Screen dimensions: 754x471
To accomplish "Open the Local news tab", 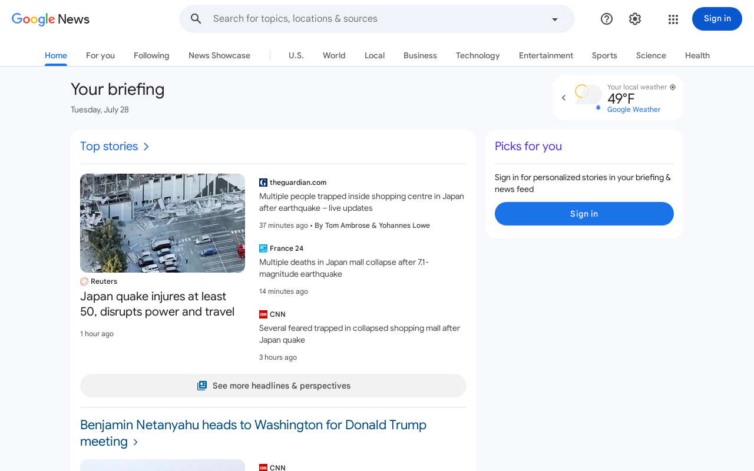I will 375,55.
